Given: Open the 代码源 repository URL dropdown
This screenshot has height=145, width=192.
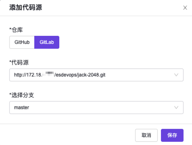Looking at the screenshot, I should point(96,75).
